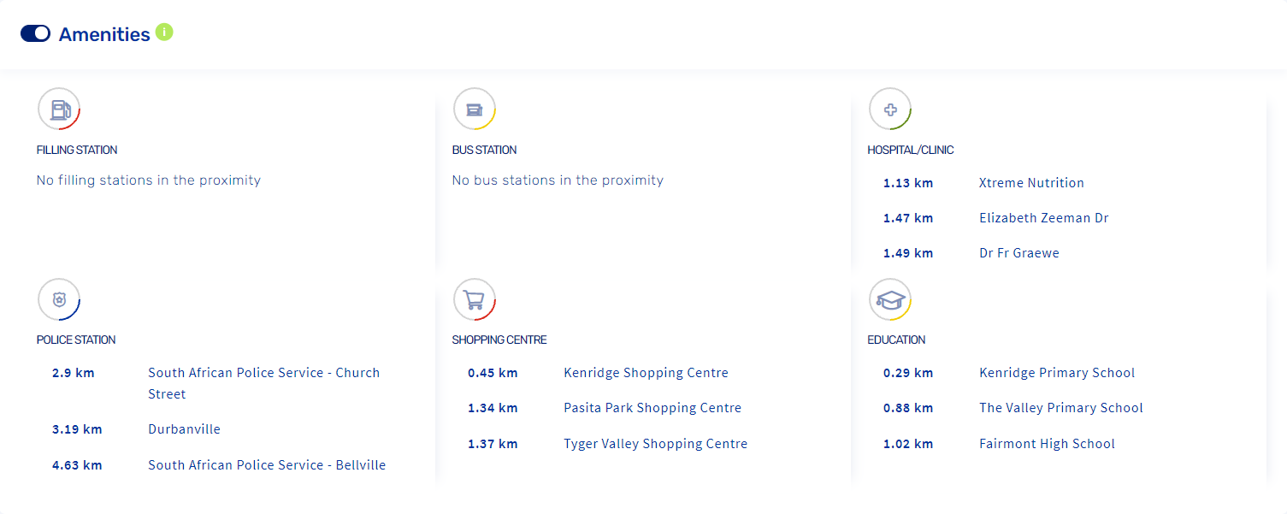The image size is (1287, 514).
Task: Click Fairmont High School entry
Action: tap(1047, 444)
